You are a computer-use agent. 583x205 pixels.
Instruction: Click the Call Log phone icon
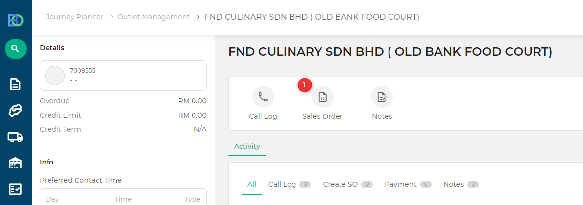263,97
